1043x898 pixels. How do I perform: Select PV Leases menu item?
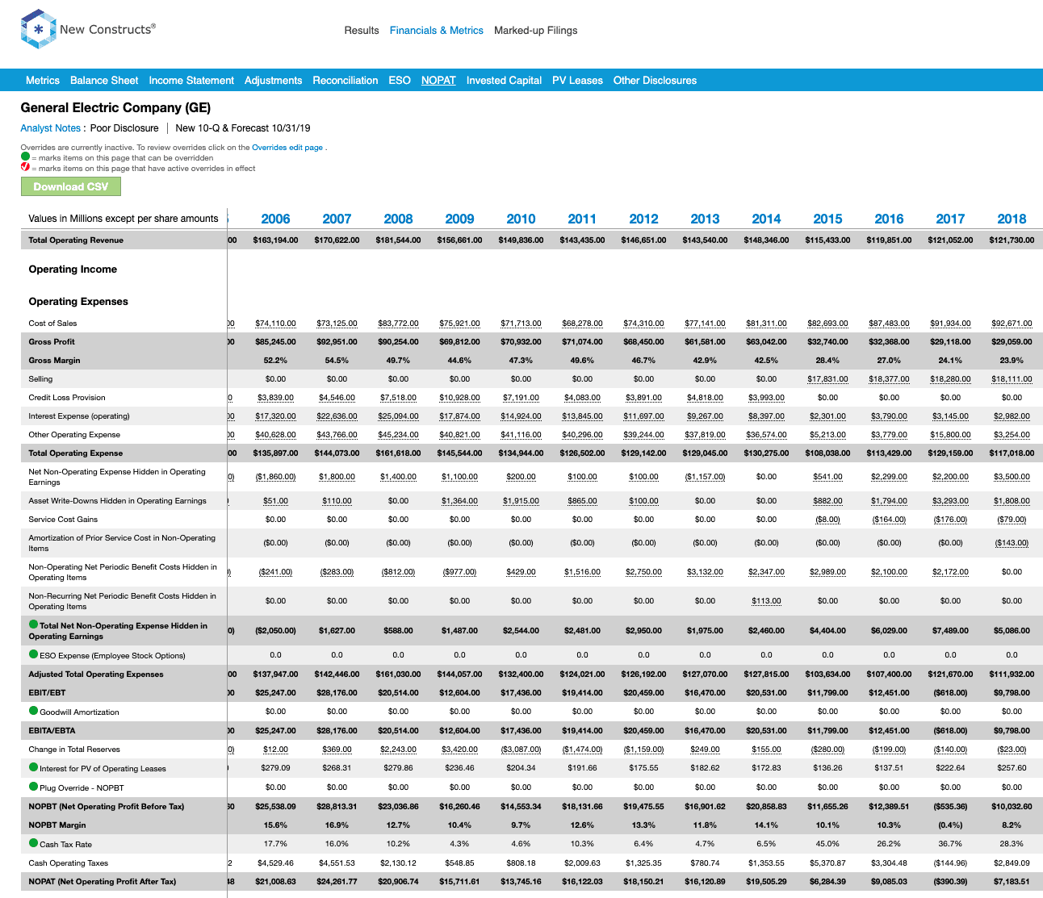(577, 81)
